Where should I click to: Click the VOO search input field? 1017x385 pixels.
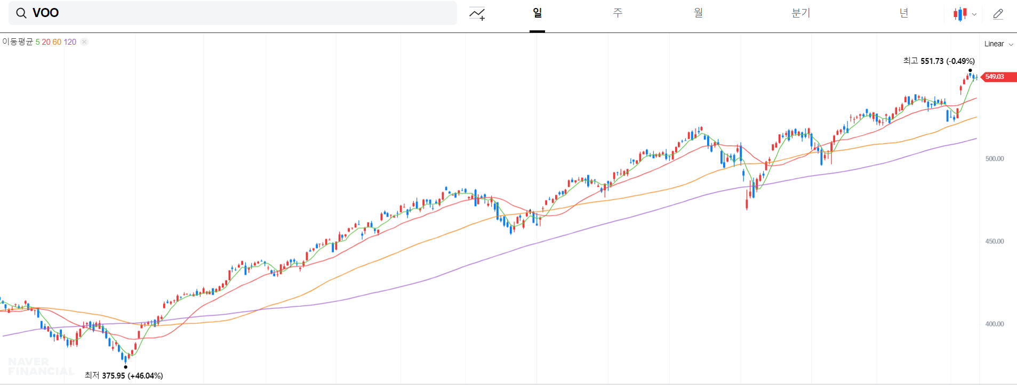click(233, 13)
